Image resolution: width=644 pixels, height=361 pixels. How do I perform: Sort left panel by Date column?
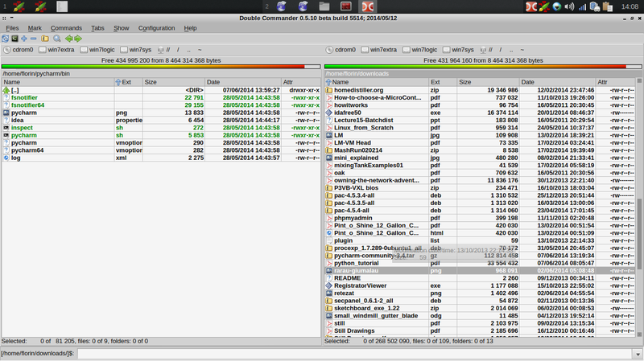pyautogui.click(x=243, y=82)
